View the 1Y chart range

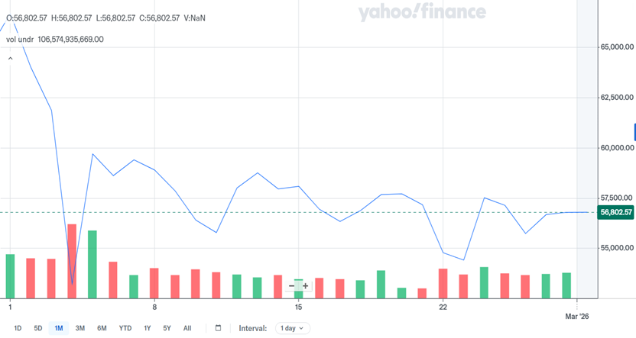tap(147, 328)
